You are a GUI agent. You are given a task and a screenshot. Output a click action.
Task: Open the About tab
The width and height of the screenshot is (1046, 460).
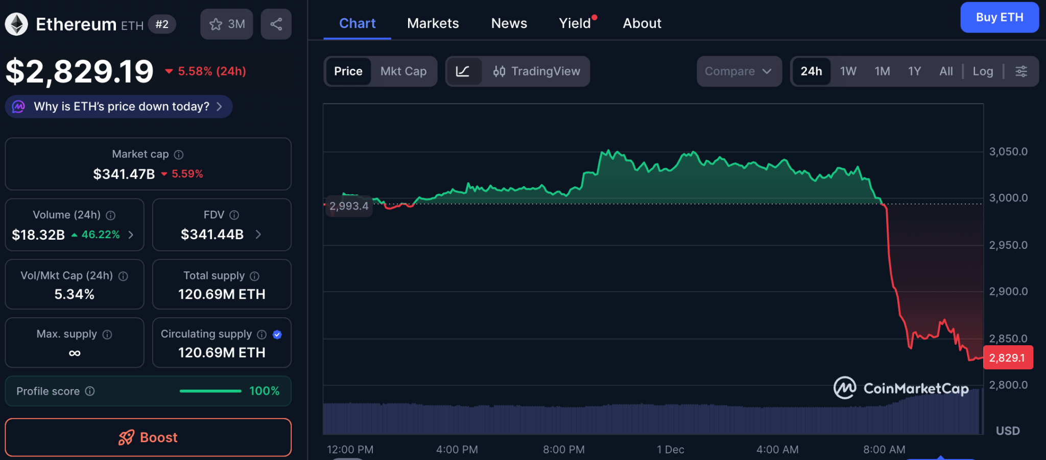(642, 23)
